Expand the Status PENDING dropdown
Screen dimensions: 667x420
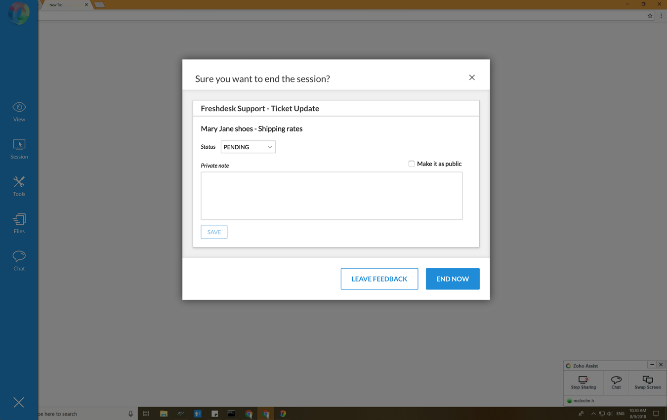(248, 147)
